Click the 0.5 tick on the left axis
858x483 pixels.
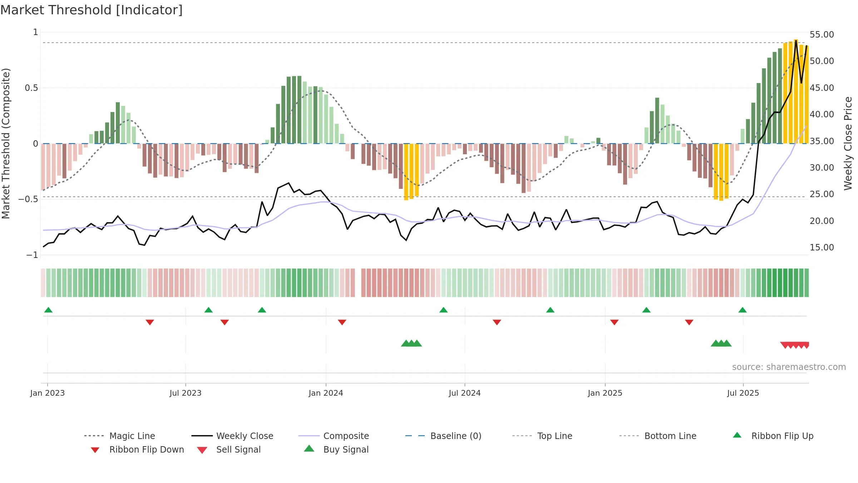pyautogui.click(x=31, y=88)
